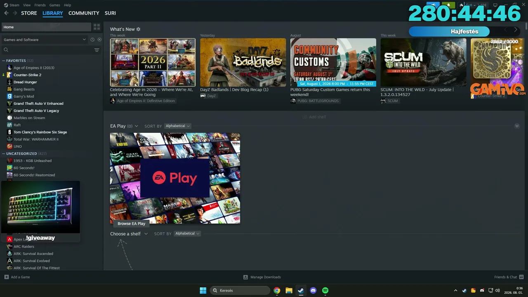Open the Windows Start menu
The height and width of the screenshot is (297, 528).
point(203,290)
